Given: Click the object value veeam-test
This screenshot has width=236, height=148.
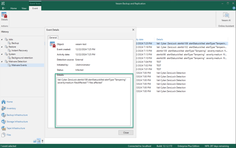Looking at the screenshot, I should 81,44.
